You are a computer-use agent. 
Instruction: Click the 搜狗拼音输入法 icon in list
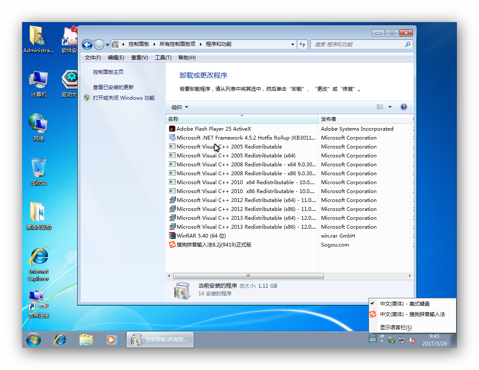(172, 244)
